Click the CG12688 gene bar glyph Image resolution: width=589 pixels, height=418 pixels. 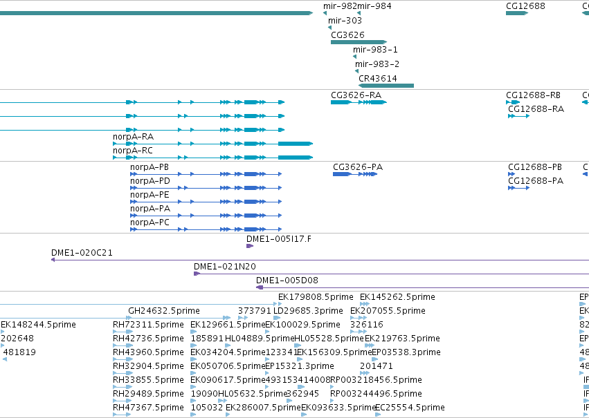pyautogui.click(x=517, y=13)
